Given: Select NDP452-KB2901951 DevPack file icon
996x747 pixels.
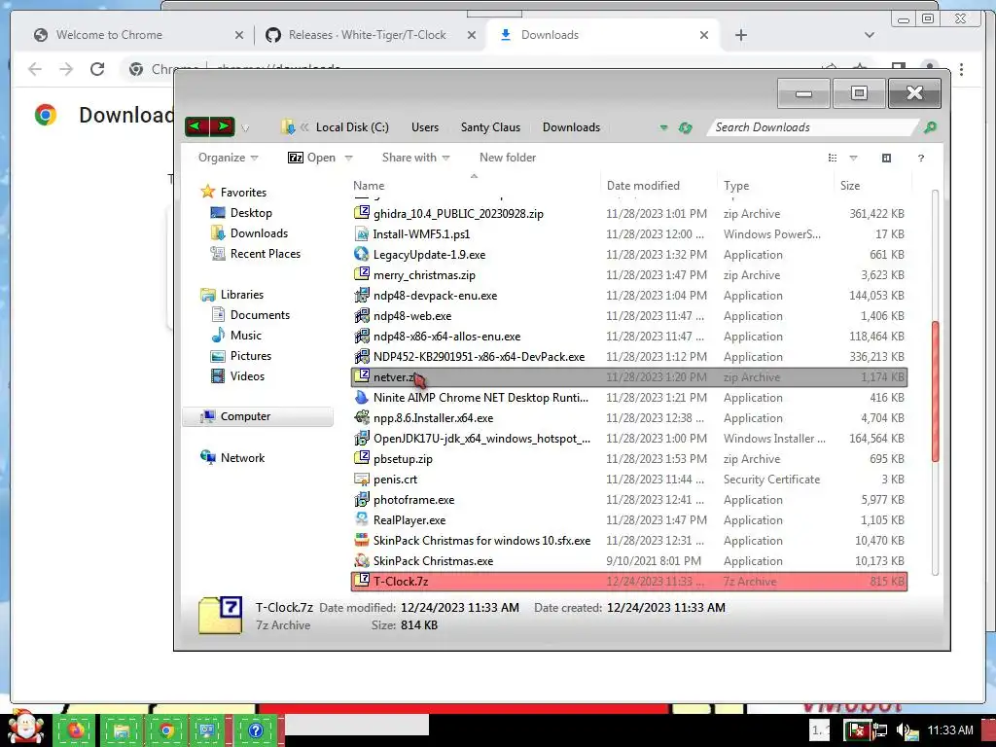Looking at the screenshot, I should [362, 356].
